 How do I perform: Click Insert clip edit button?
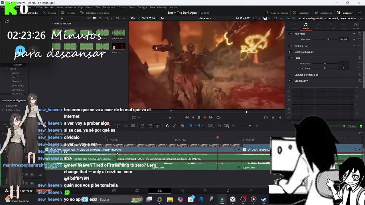[142, 126]
